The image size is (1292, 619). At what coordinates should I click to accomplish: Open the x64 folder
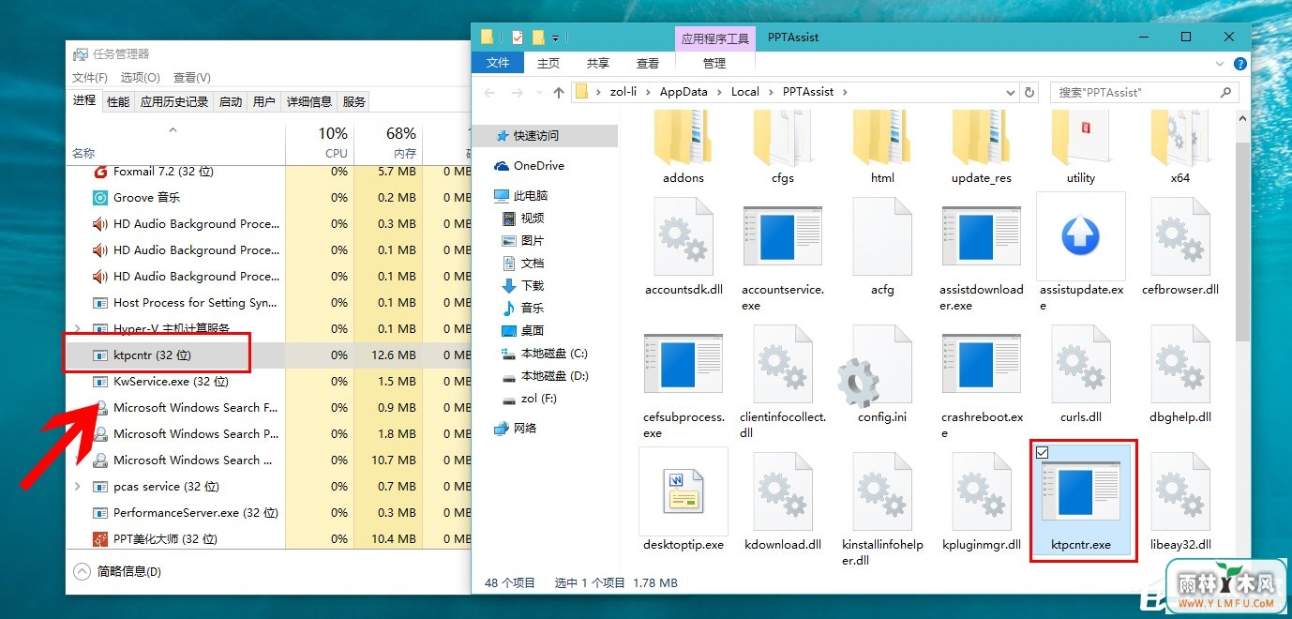point(1180,138)
